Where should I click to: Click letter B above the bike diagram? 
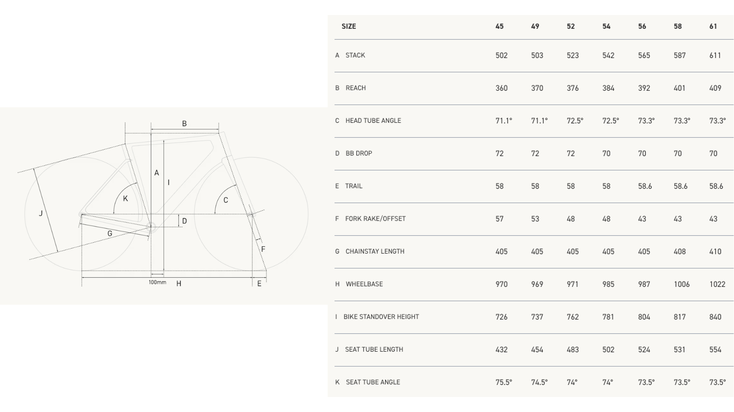pyautogui.click(x=184, y=124)
